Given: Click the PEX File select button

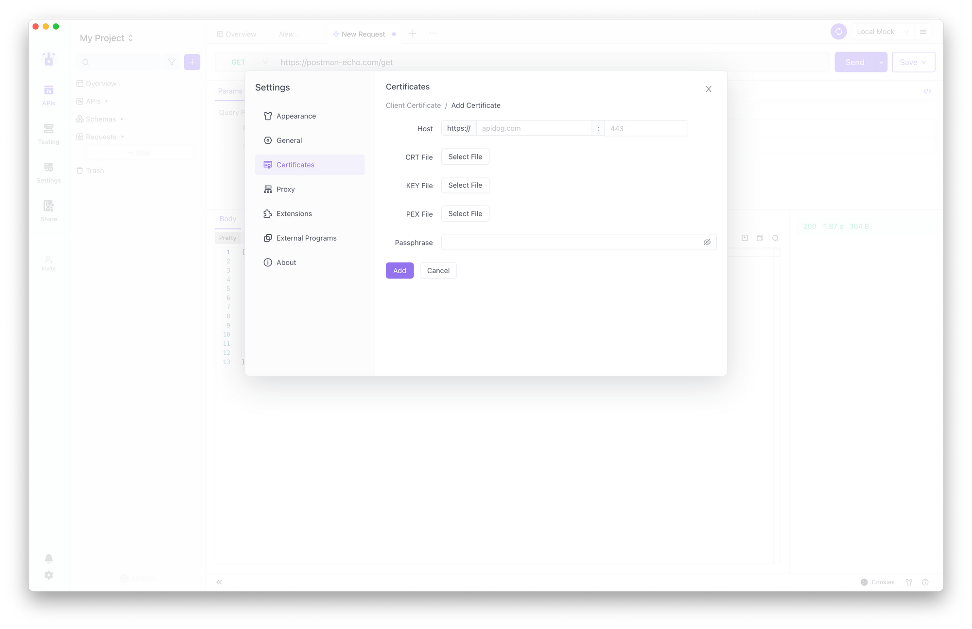Looking at the screenshot, I should point(465,213).
